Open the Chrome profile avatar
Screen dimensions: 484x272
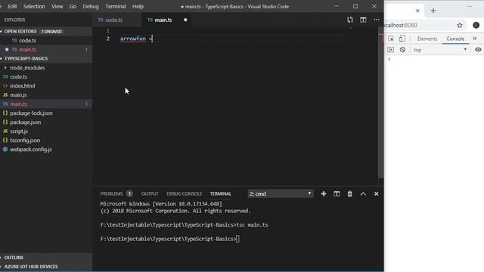(476, 25)
